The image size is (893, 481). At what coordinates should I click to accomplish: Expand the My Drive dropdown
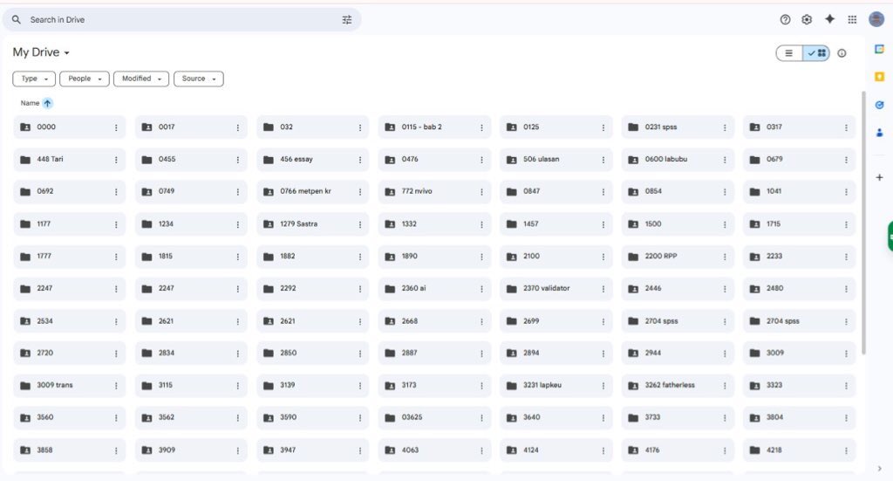[x=41, y=52]
